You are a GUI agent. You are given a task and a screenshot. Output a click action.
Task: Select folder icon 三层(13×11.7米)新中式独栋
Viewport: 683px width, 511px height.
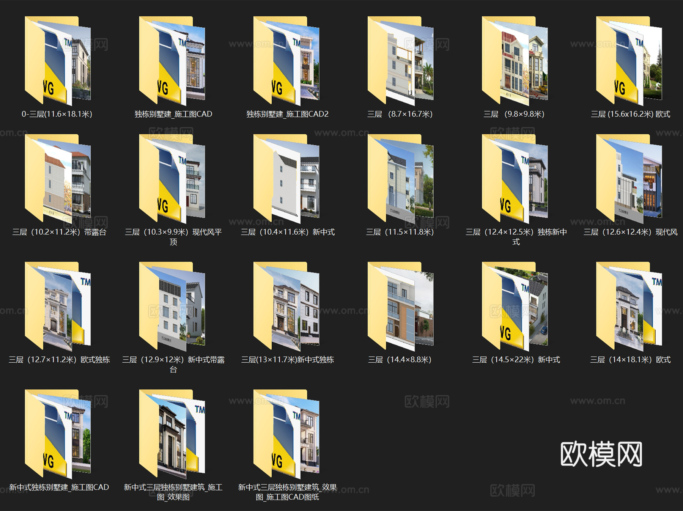tap(286, 306)
